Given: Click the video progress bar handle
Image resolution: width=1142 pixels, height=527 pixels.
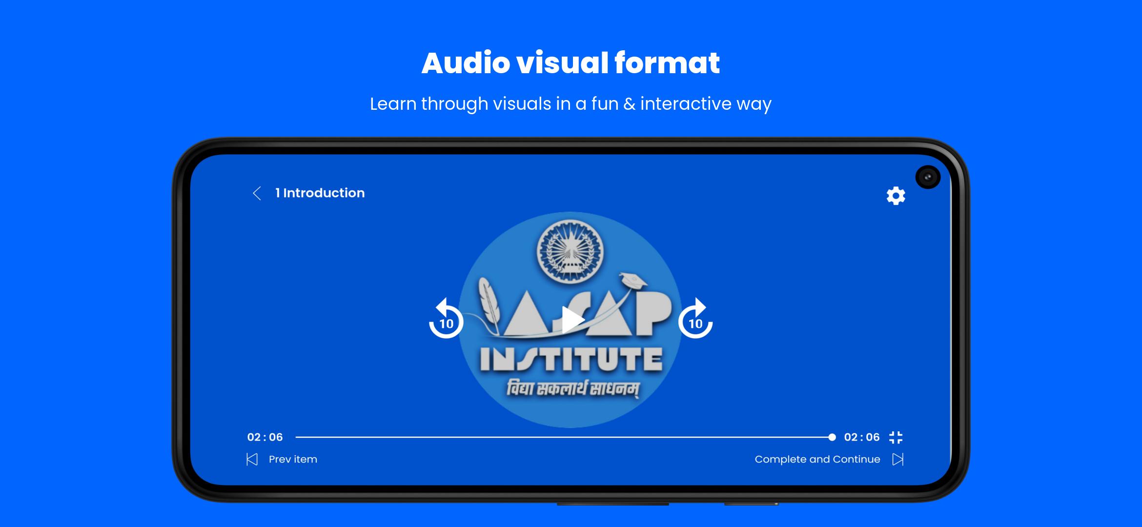Looking at the screenshot, I should tap(832, 437).
